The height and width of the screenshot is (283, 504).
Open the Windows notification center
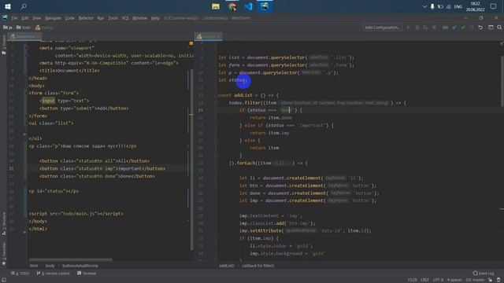[x=494, y=6]
